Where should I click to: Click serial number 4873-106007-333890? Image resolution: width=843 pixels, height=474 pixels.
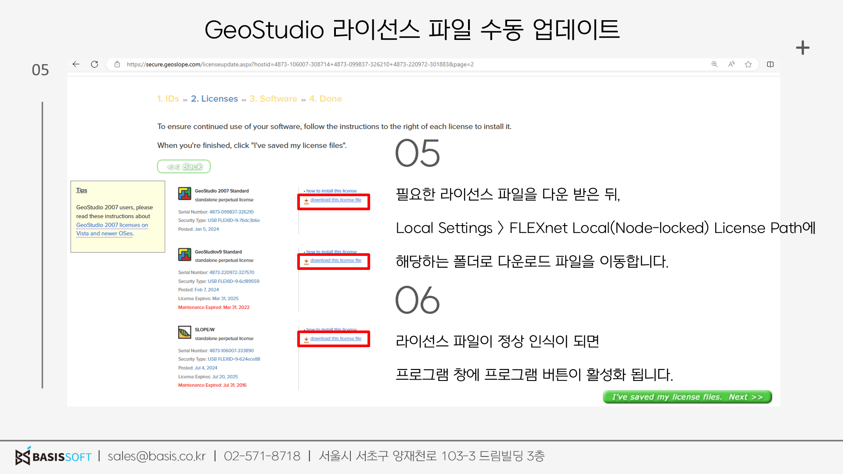[231, 350]
